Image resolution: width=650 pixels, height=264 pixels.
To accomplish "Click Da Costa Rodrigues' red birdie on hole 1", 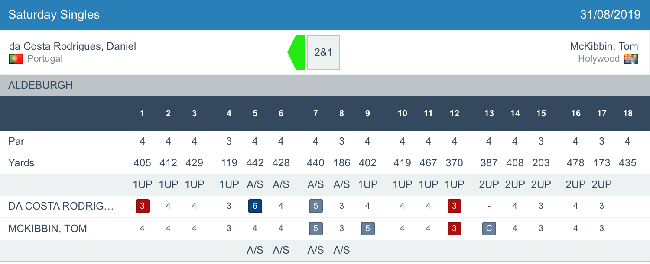I will [x=142, y=206].
